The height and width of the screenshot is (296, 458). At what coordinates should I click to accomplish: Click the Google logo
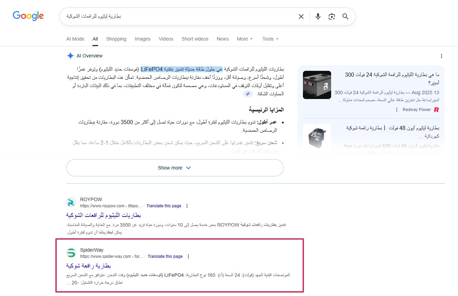coord(28,16)
